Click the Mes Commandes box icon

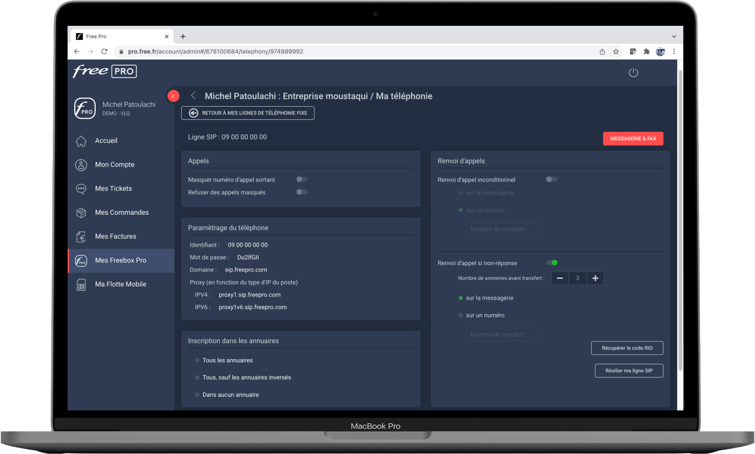[x=81, y=213]
